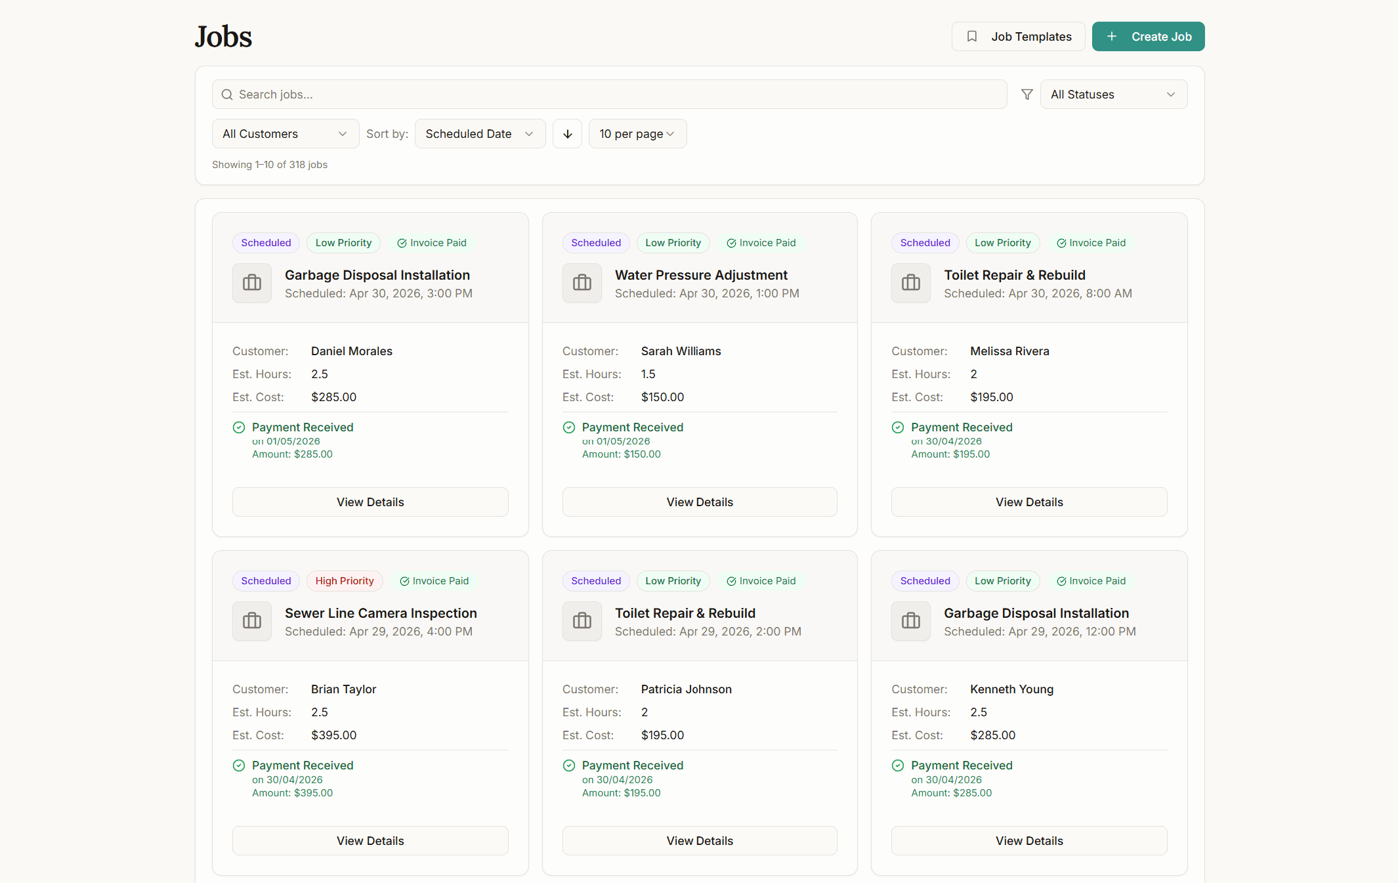Viewport: 1398px width, 883px height.
Task: View Details for Water Pressure Adjustment
Action: click(x=700, y=502)
